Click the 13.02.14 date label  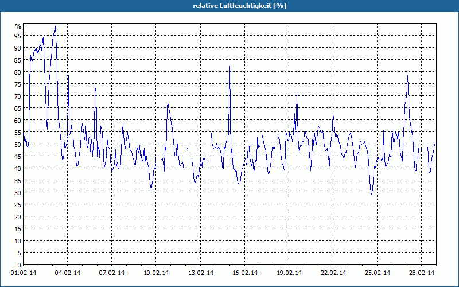click(x=200, y=273)
